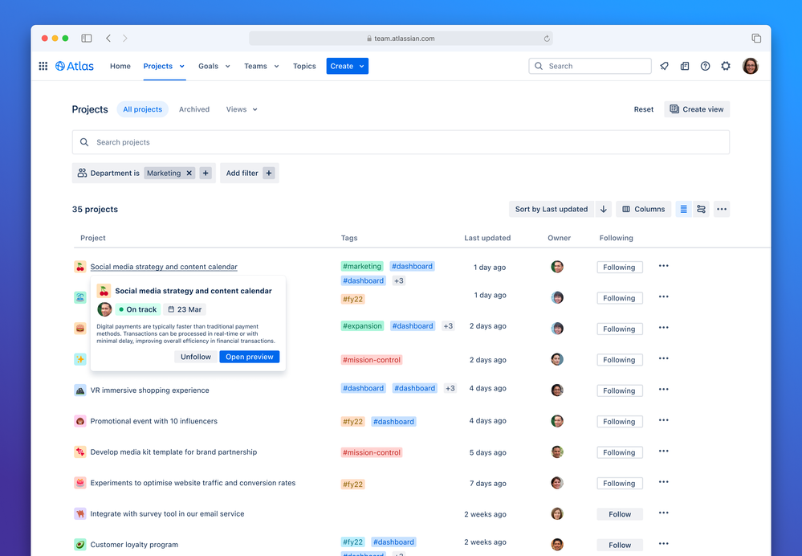Open the settings gear icon
The width and height of the screenshot is (802, 556).
pyautogui.click(x=725, y=66)
